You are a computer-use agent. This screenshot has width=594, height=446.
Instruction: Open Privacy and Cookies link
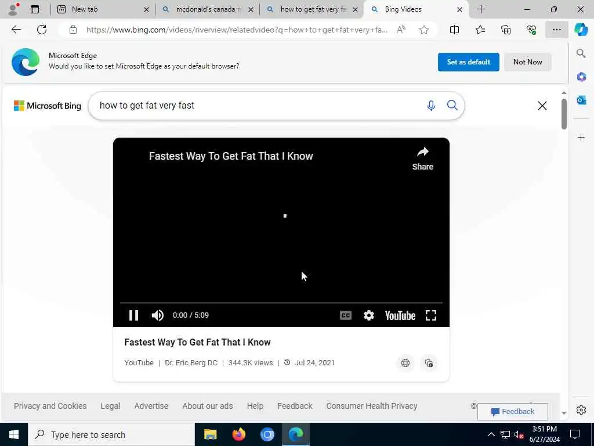tap(50, 406)
